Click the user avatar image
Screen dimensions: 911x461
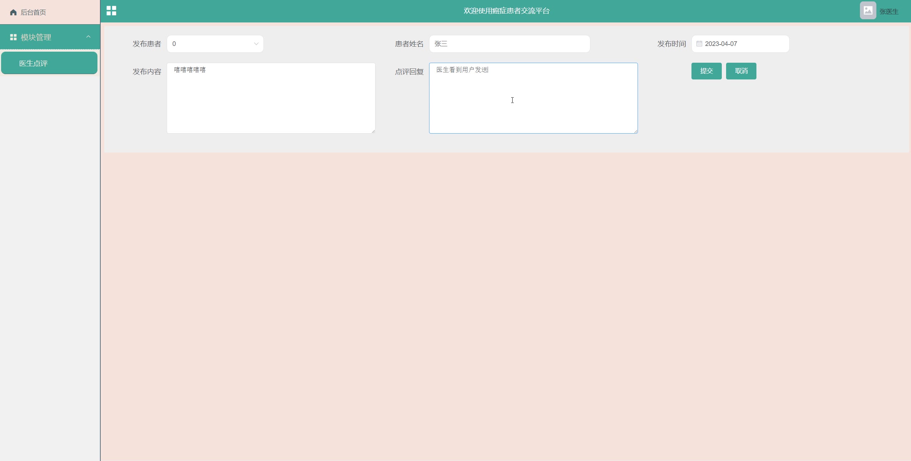coord(868,10)
